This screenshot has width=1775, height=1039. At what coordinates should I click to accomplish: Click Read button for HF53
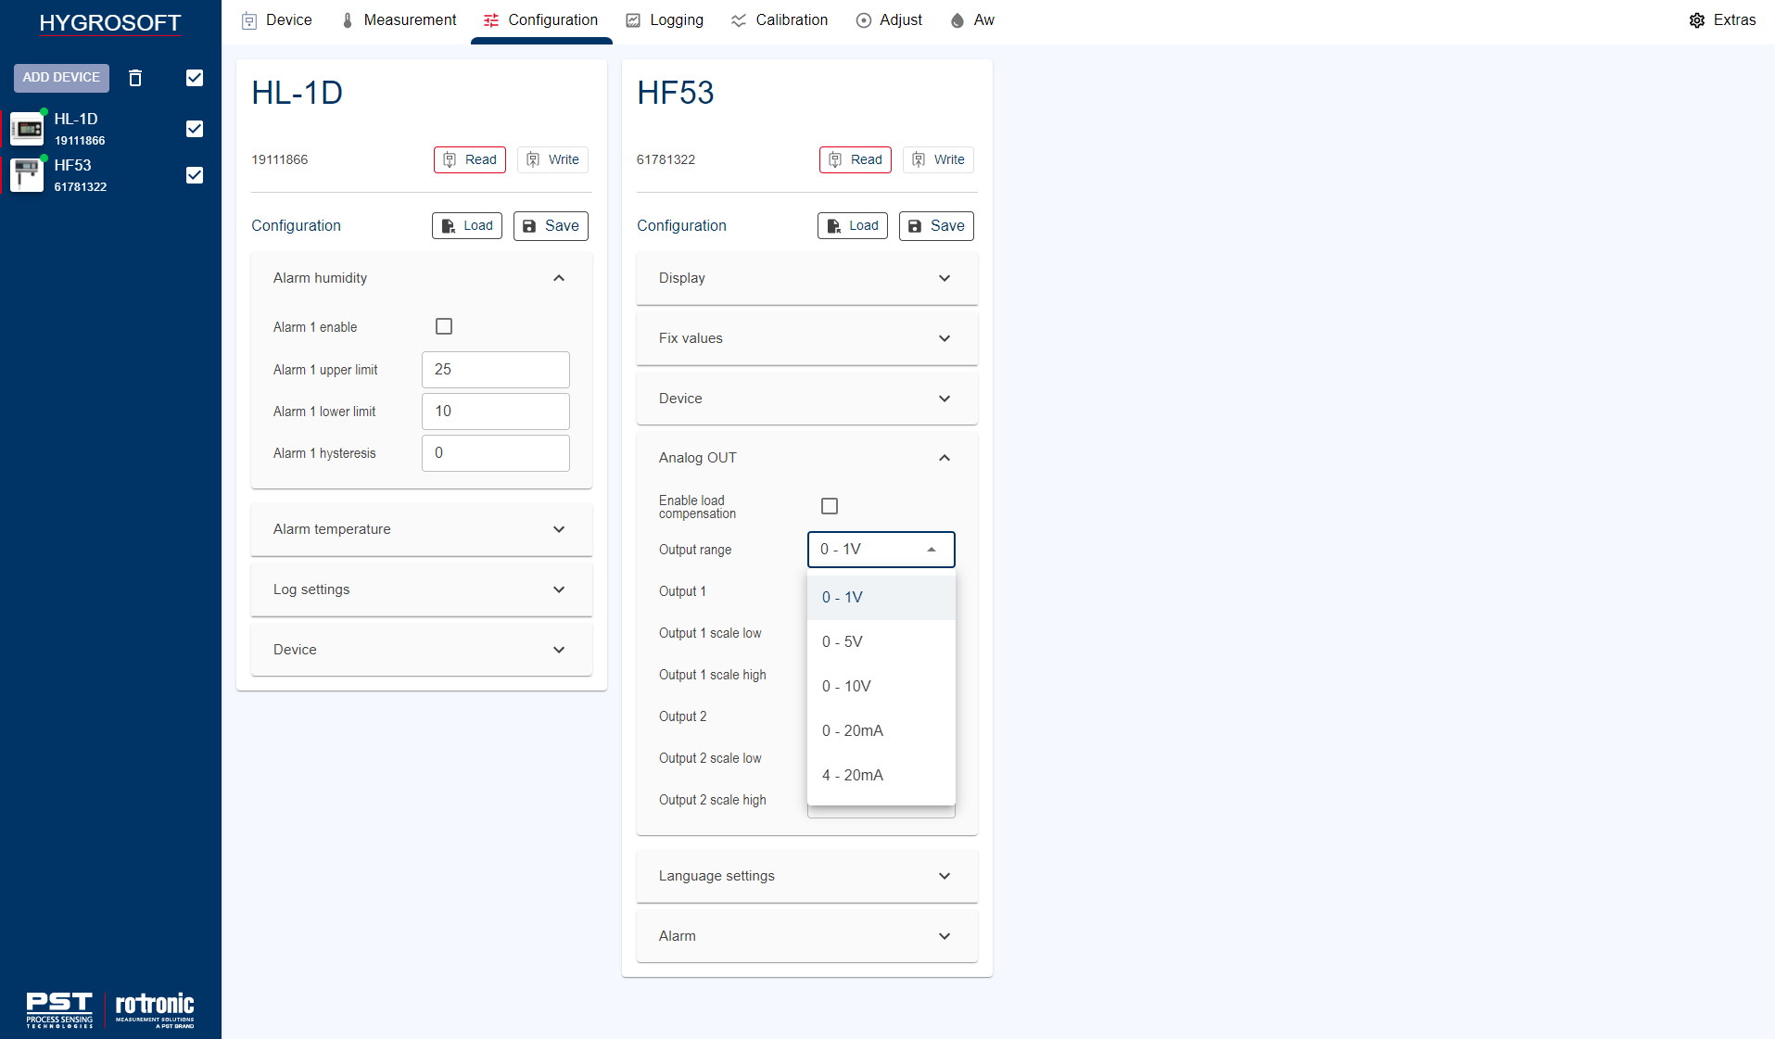856,159
